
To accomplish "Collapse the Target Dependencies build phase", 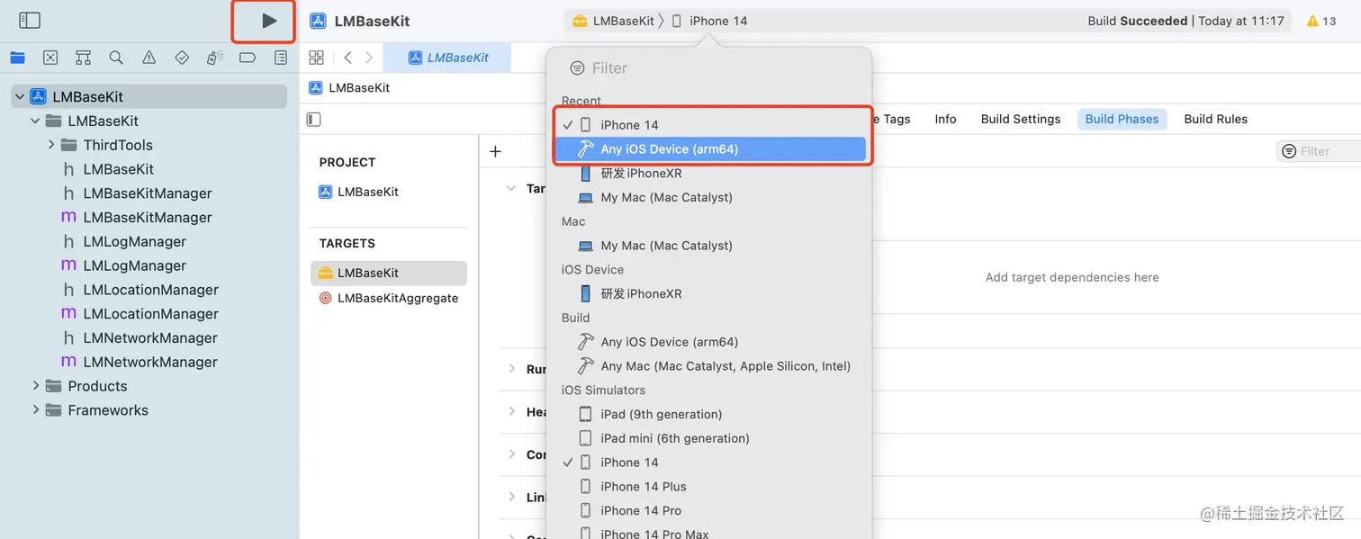I will [x=511, y=189].
